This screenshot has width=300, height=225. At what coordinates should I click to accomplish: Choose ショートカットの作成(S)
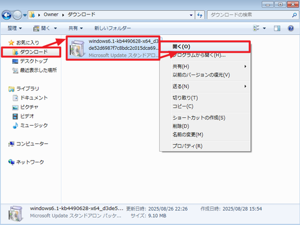[x=205, y=118]
